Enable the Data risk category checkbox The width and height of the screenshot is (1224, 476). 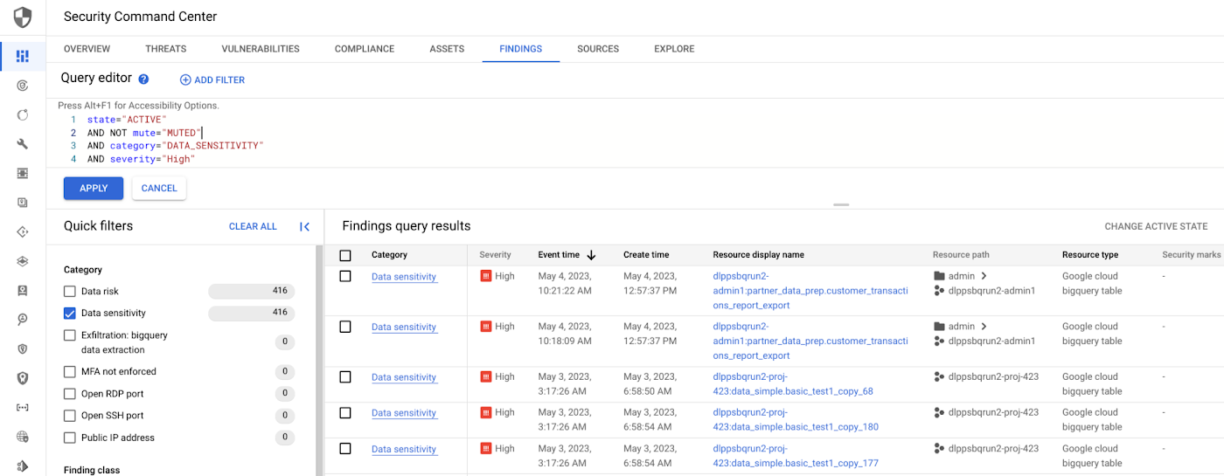70,291
